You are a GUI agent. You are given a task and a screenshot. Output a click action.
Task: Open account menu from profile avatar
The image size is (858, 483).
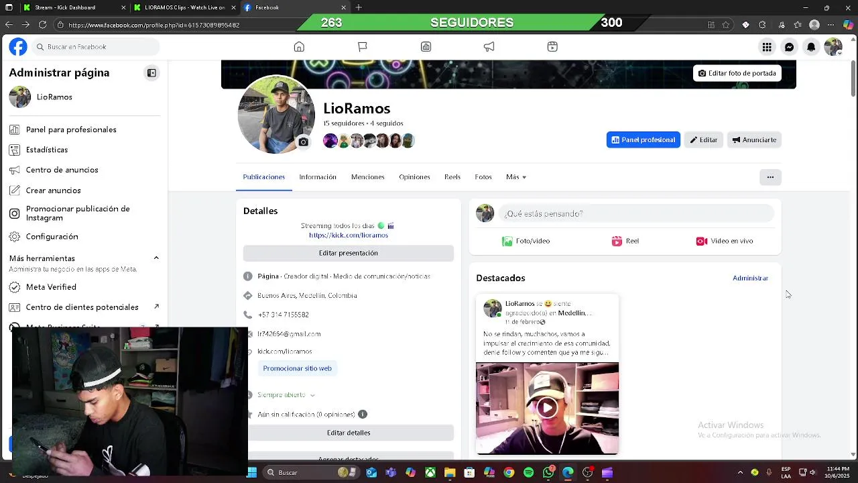tap(833, 47)
